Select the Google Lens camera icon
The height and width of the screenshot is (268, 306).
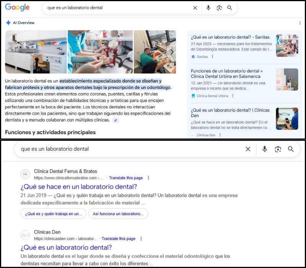pyautogui.click(x=219, y=8)
